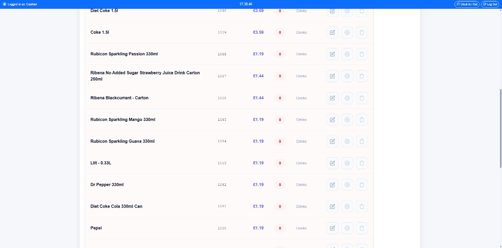This screenshot has height=248, width=502.
Task: Open settings for Ribena Blackcurrant - Carton
Action: click(x=347, y=98)
